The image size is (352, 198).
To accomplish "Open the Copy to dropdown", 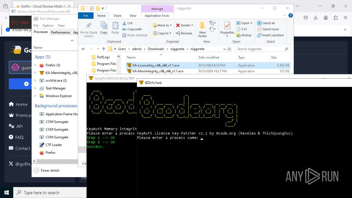I will click(x=162, y=33).
